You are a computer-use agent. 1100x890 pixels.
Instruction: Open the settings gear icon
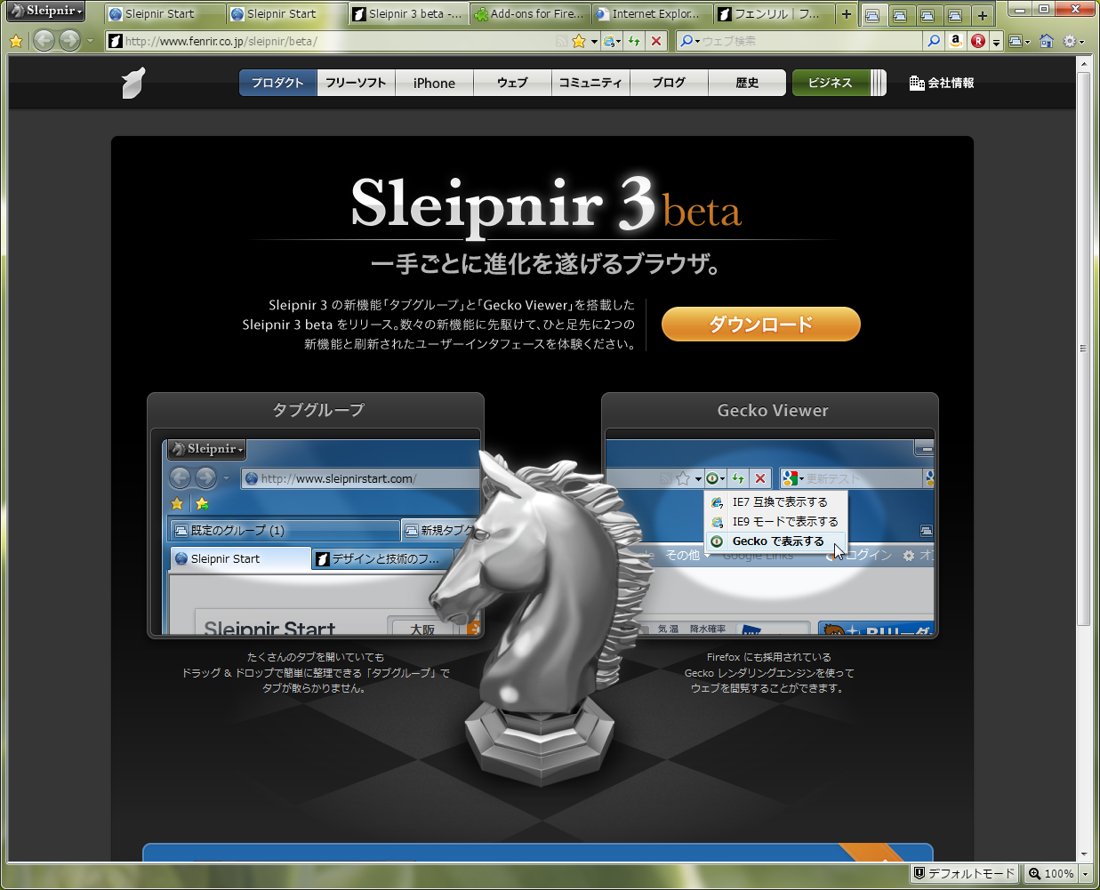1070,41
